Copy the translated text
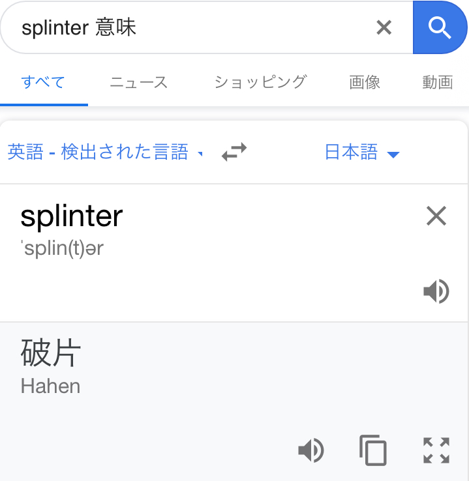Image resolution: width=469 pixels, height=481 pixels. (x=373, y=450)
